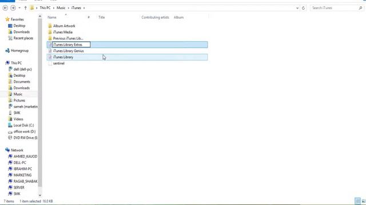Open DELL-PC network computer

[x=19, y=163]
